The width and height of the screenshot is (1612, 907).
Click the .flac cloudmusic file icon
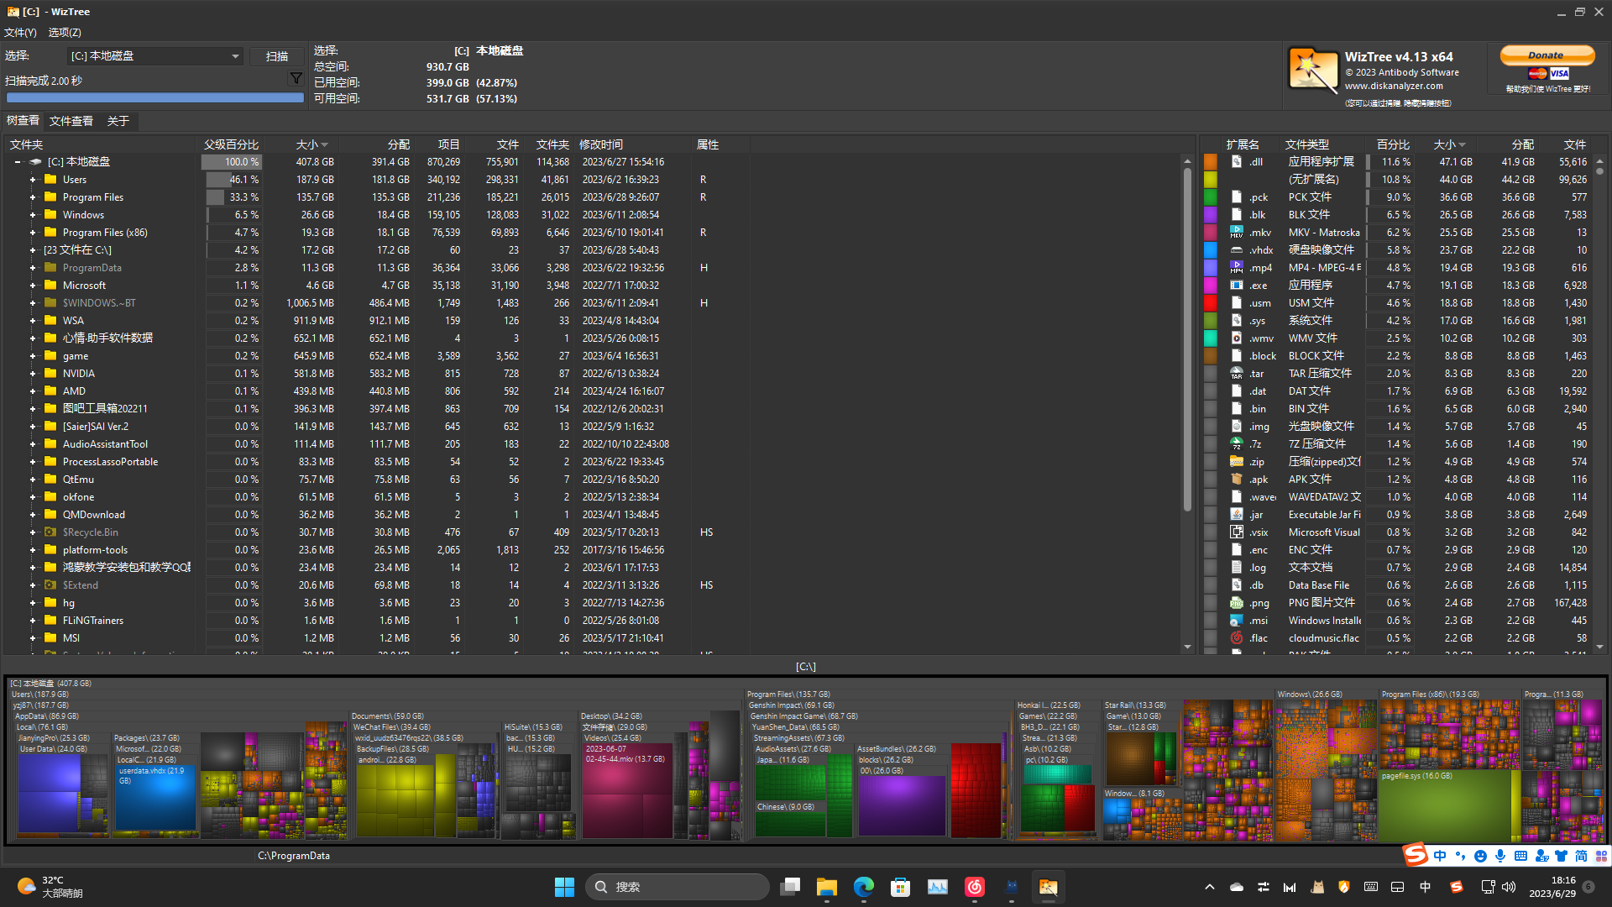(1236, 638)
